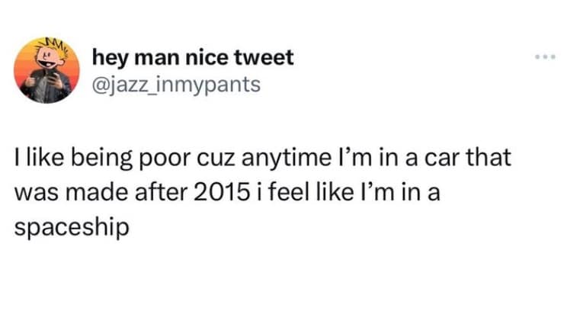Click the word 'after' before 2015
The width and height of the screenshot is (564, 311).
coord(156,194)
